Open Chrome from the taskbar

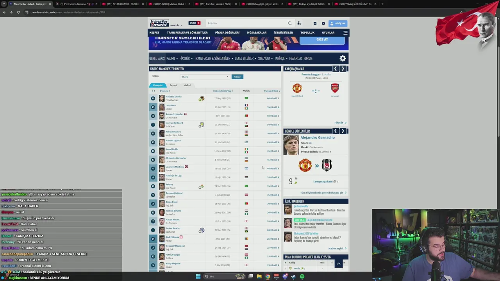[x=268, y=276]
